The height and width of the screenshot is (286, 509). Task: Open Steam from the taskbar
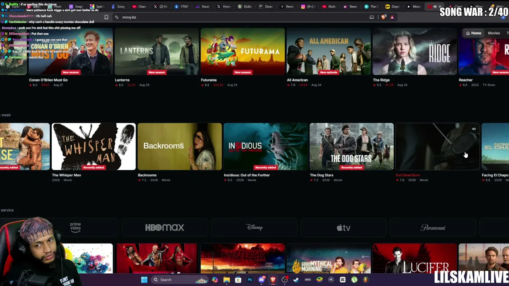point(296,280)
